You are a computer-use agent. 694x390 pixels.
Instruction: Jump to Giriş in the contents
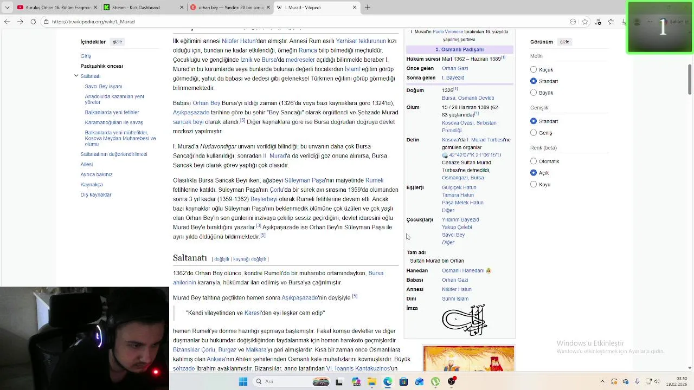tap(86, 56)
